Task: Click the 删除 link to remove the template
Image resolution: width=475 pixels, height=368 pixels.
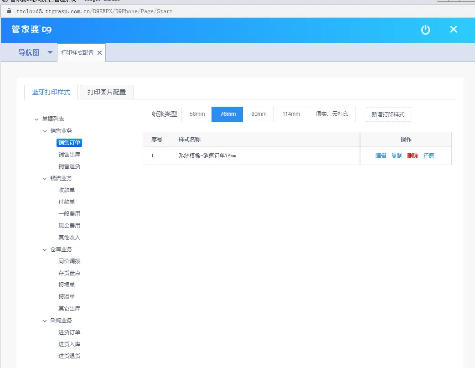Action: pyautogui.click(x=413, y=155)
